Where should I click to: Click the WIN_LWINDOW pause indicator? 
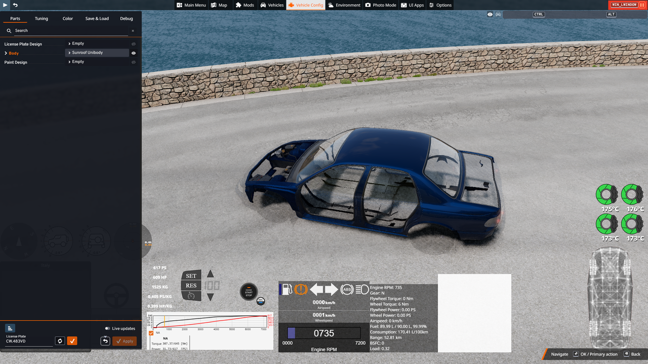[x=627, y=5]
